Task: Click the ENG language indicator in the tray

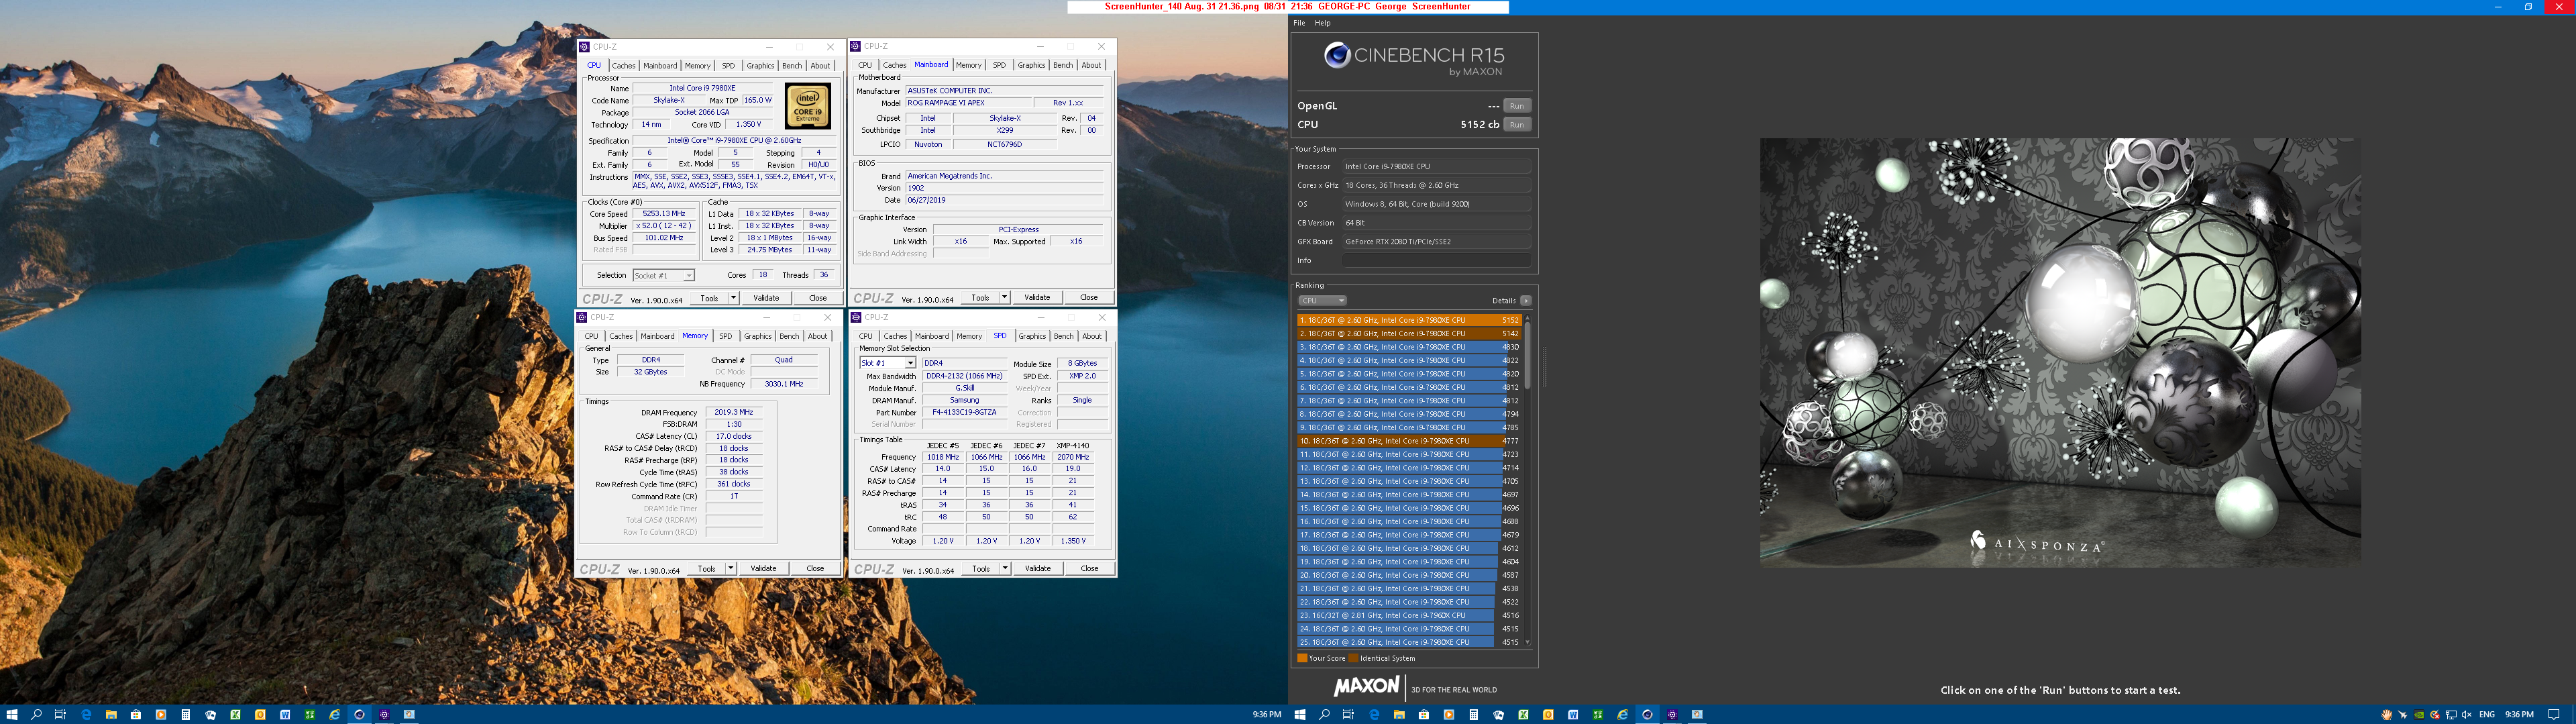Action: pyautogui.click(x=2487, y=714)
